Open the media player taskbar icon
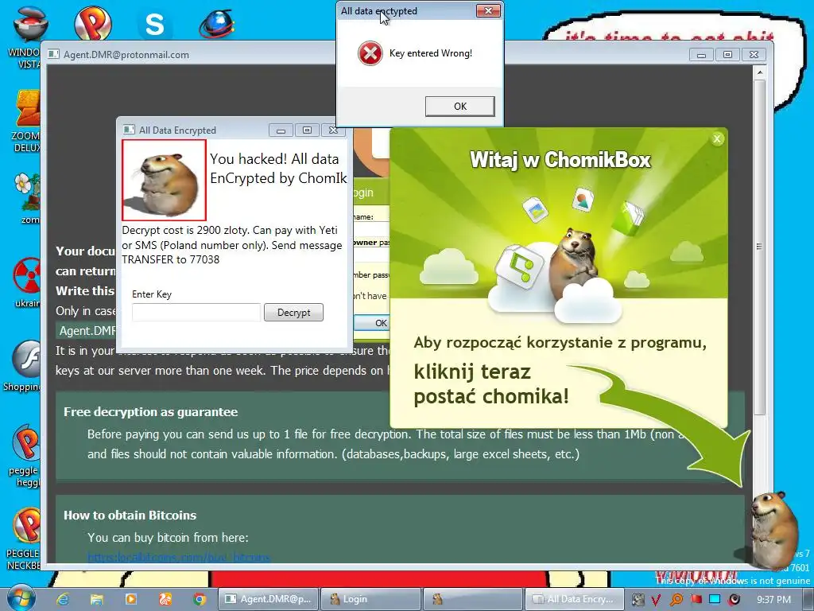The width and height of the screenshot is (814, 611). click(131, 599)
